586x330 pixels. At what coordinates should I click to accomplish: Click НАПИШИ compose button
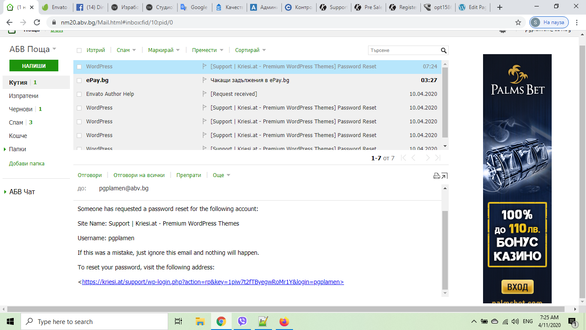[34, 66]
